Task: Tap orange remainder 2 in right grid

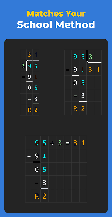Action: point(83,109)
